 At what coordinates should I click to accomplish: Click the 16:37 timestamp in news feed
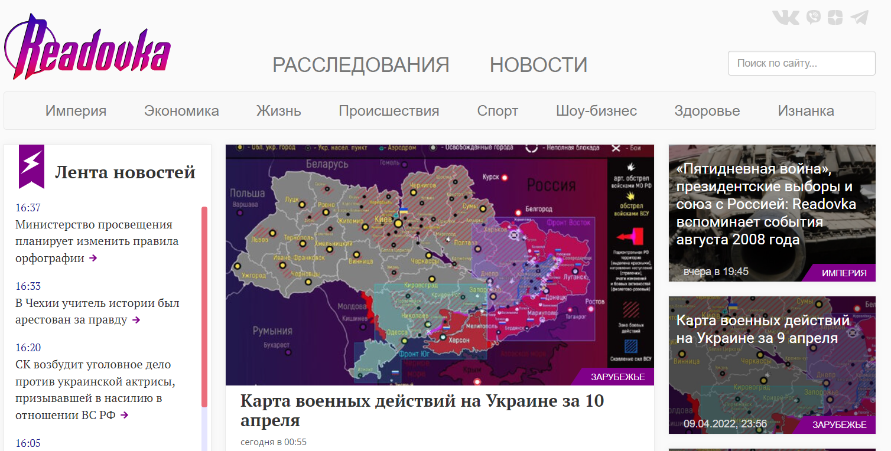click(28, 208)
